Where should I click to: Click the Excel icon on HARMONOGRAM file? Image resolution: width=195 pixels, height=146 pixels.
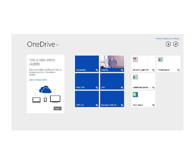(135, 77)
